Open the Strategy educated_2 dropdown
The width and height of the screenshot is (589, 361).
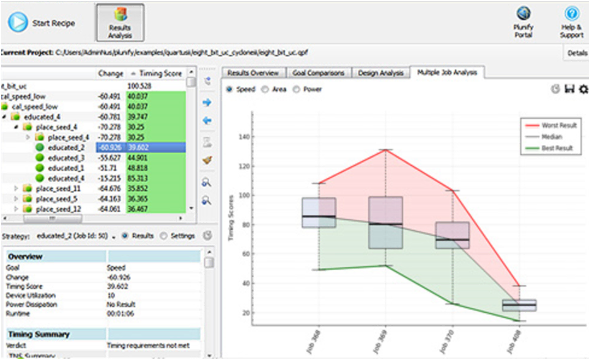click(x=114, y=236)
